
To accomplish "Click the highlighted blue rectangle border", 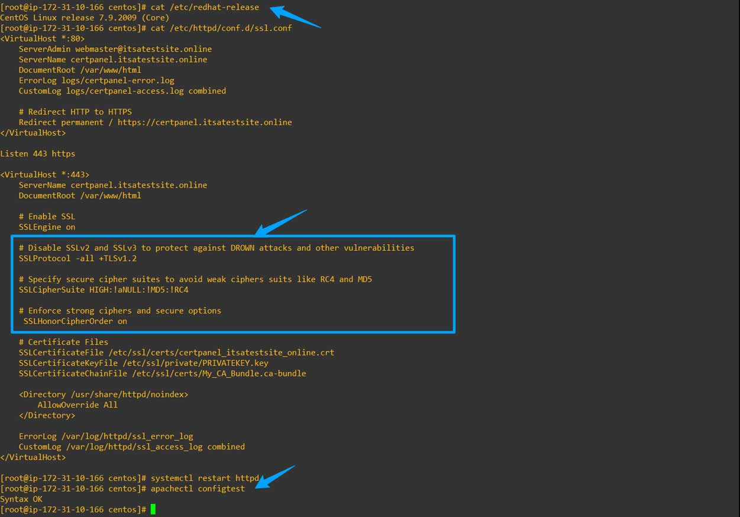I will point(234,236).
